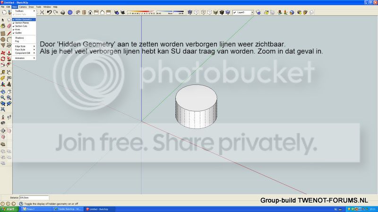The height and width of the screenshot is (212, 378).
Task: Switch to Untitled - SketchUp taskbar button
Action: (99, 209)
